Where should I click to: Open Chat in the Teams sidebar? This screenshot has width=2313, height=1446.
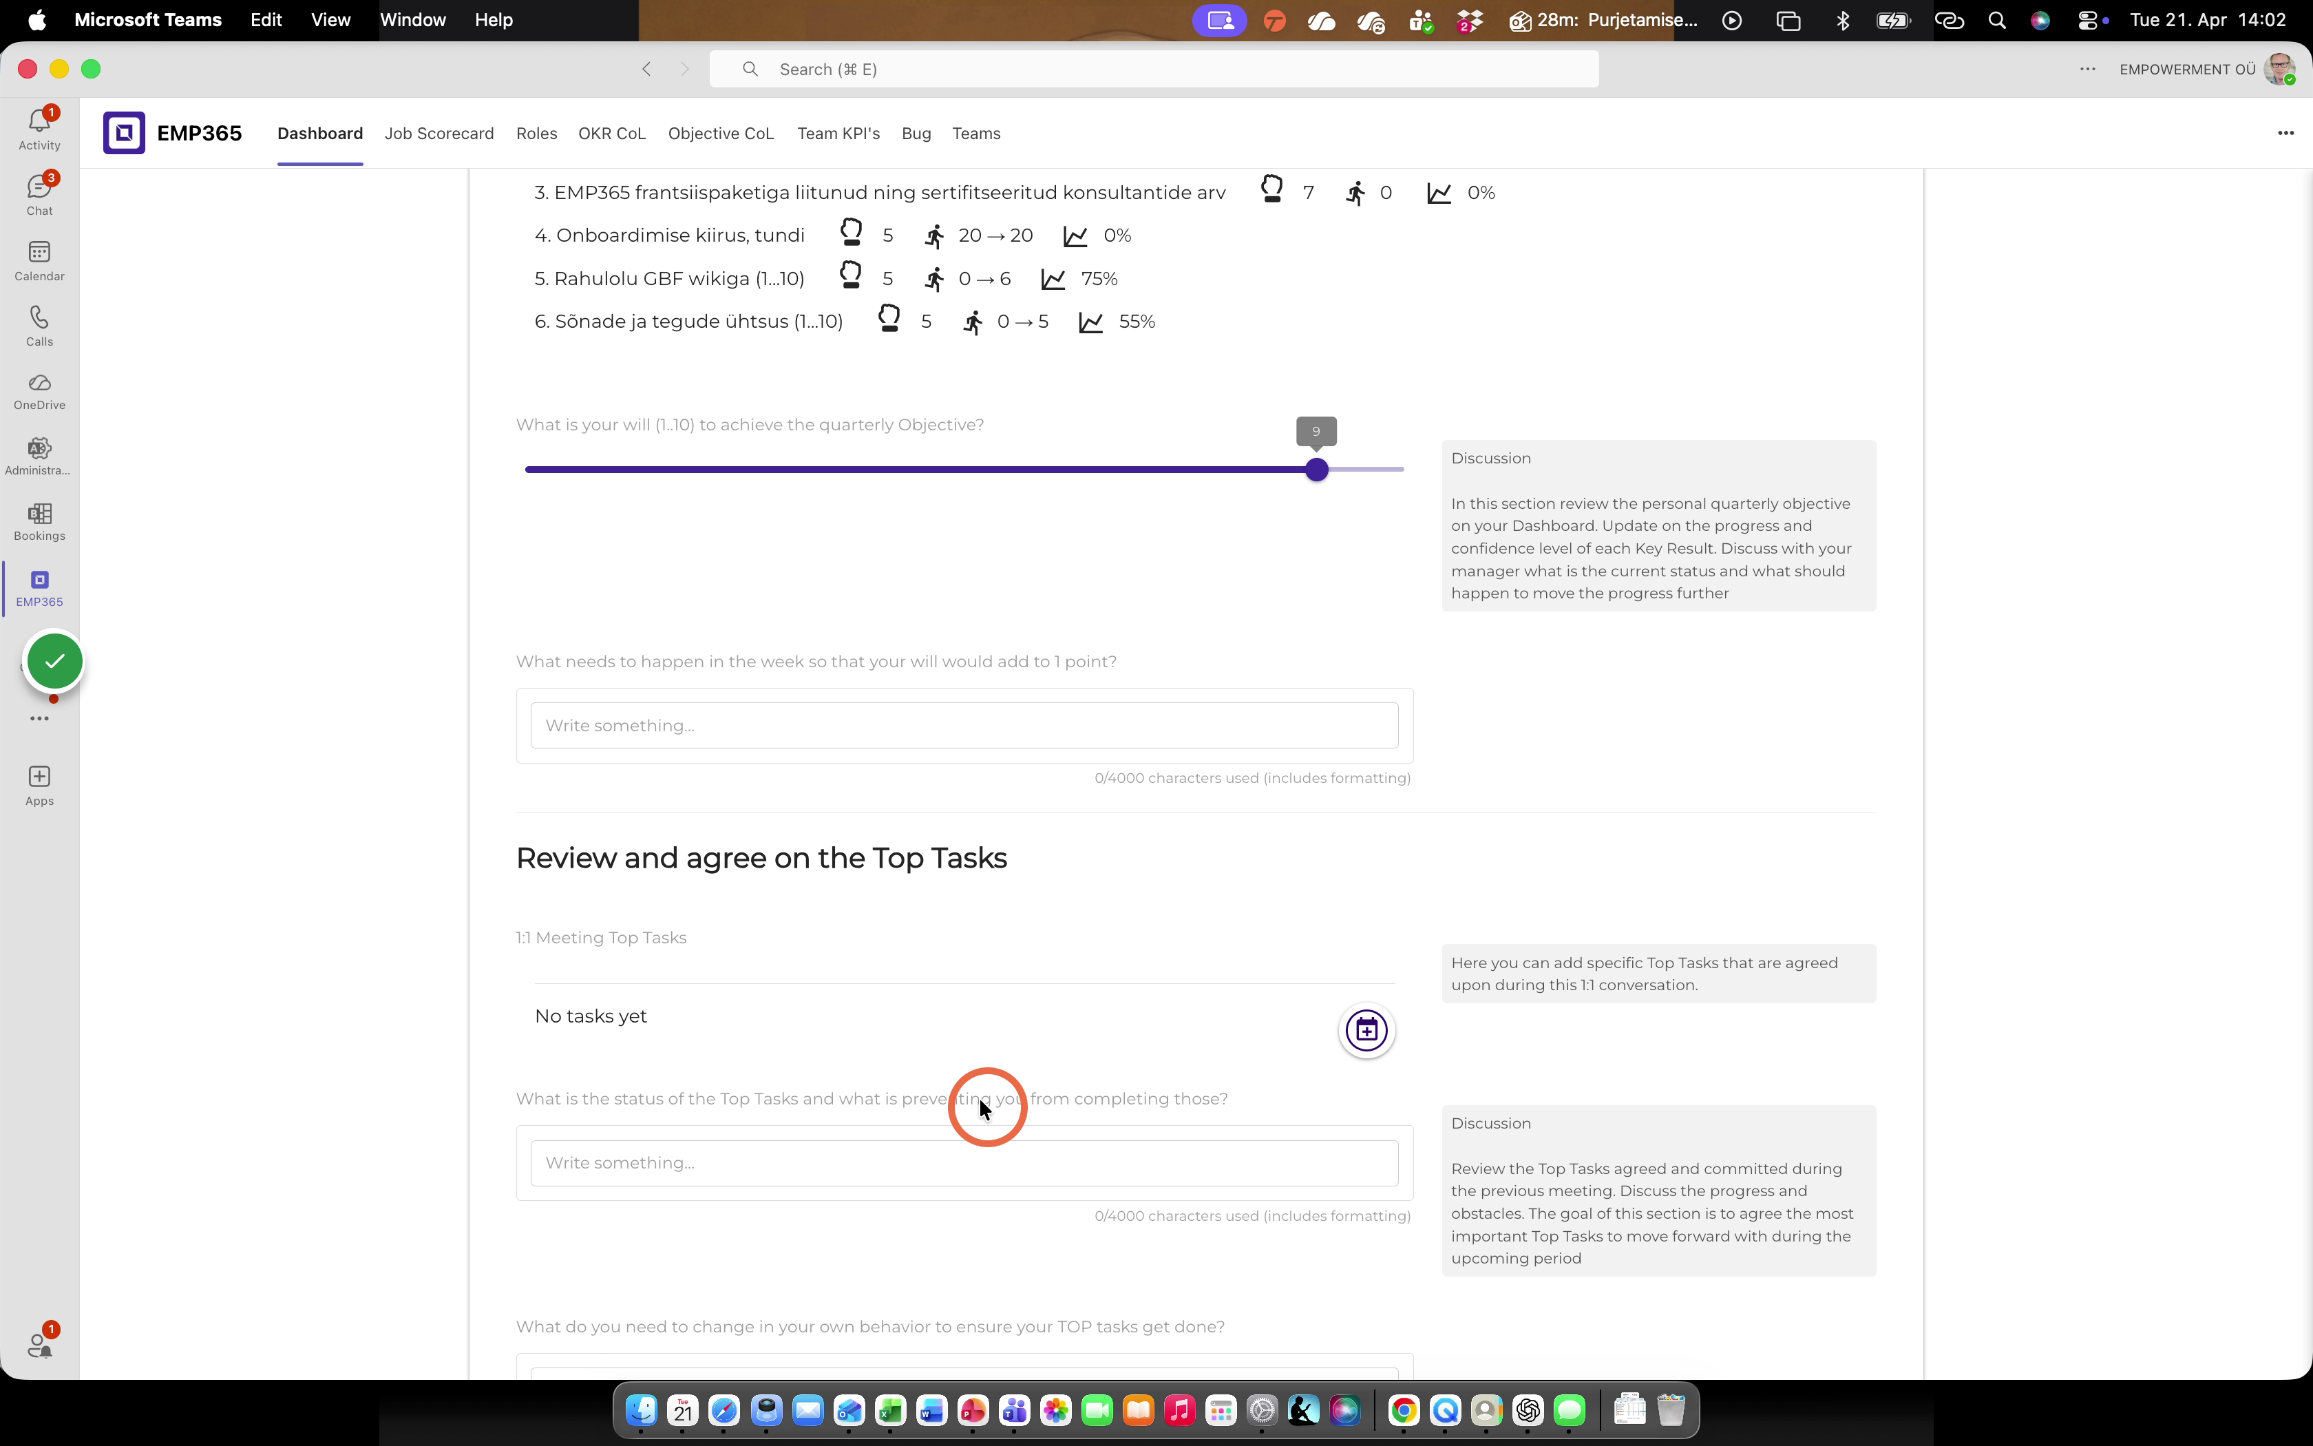[39, 195]
